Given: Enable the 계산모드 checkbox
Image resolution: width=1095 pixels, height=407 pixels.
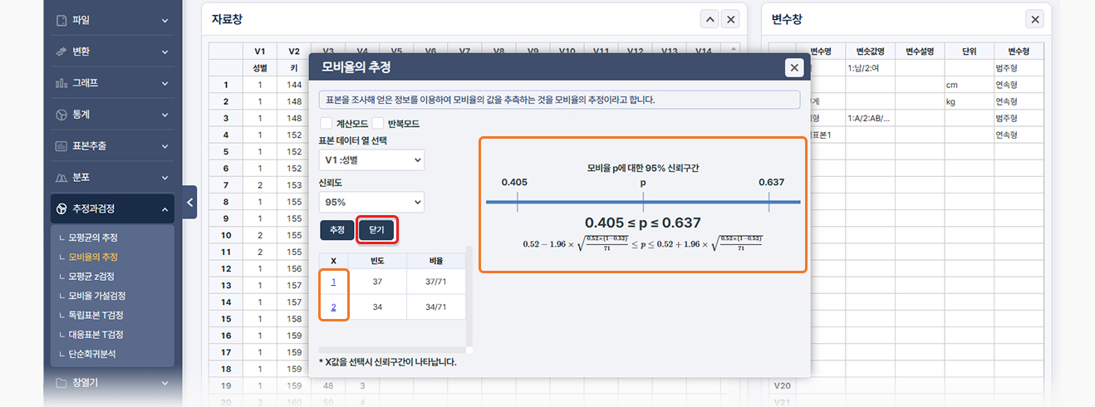Looking at the screenshot, I should (326, 124).
